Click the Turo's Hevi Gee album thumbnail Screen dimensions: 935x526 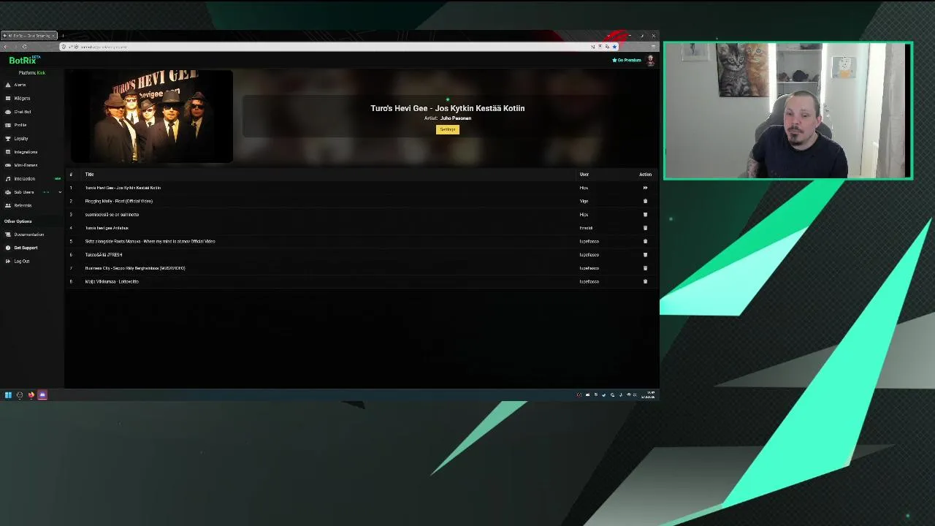(x=151, y=116)
